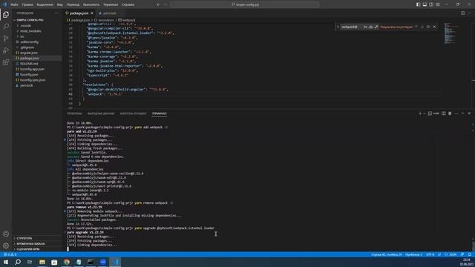The height and width of the screenshot is (267, 475).
Task: Open the Search view in activity bar
Action: (x=6, y=27)
